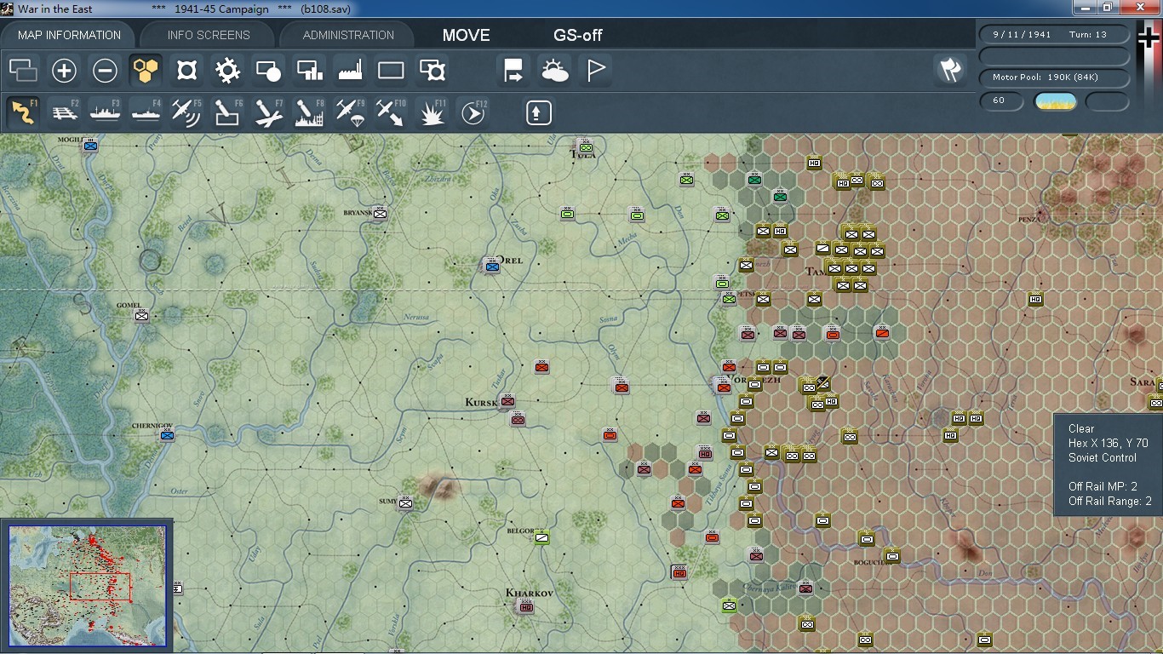Click the date and turn display
1163x654 pixels.
[x=1054, y=35]
